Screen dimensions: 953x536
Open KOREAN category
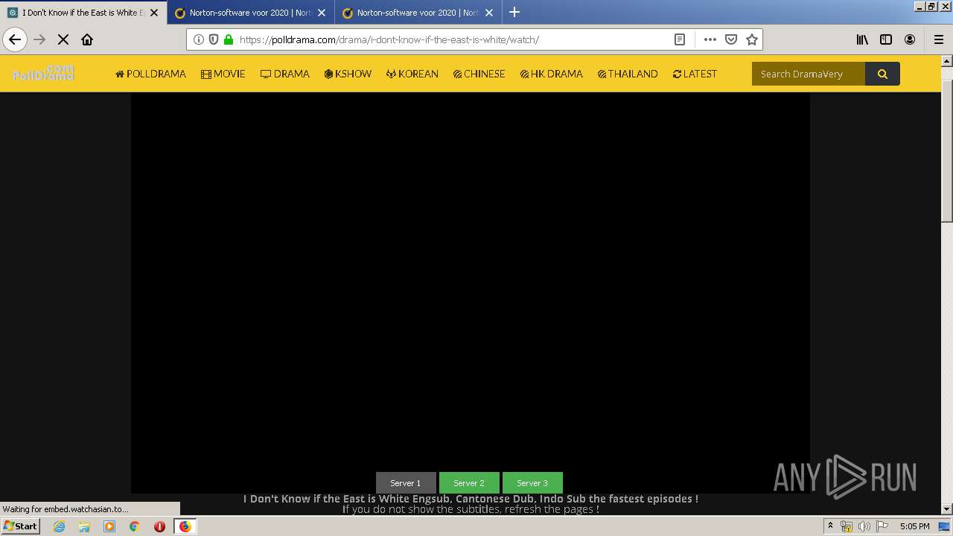tap(412, 74)
